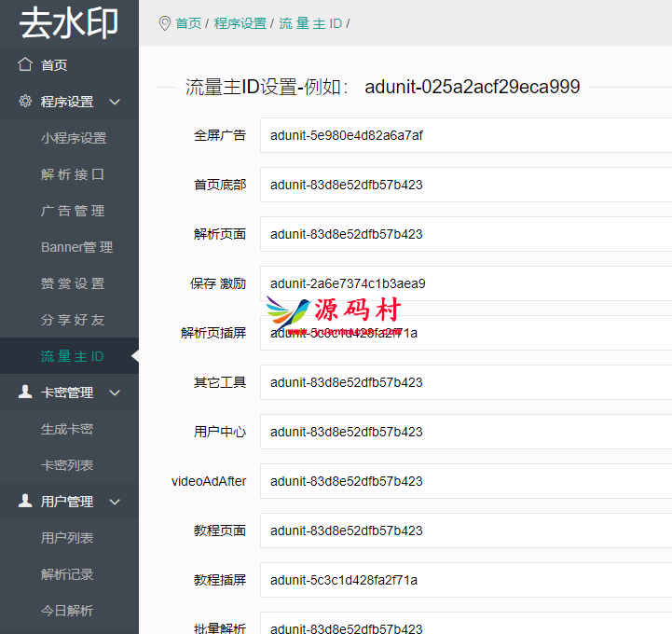672x634 pixels.
Task: Collapse the 程序设置 menu chevron
Action: click(x=115, y=102)
